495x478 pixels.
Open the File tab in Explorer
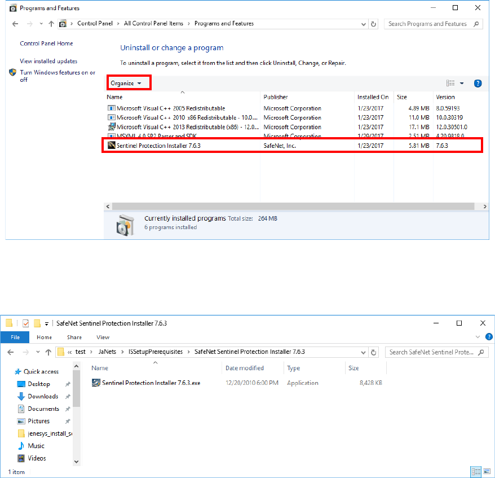[15, 337]
